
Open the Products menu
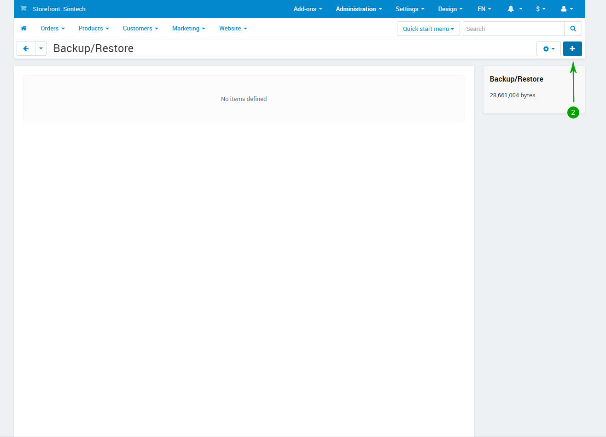pos(93,28)
